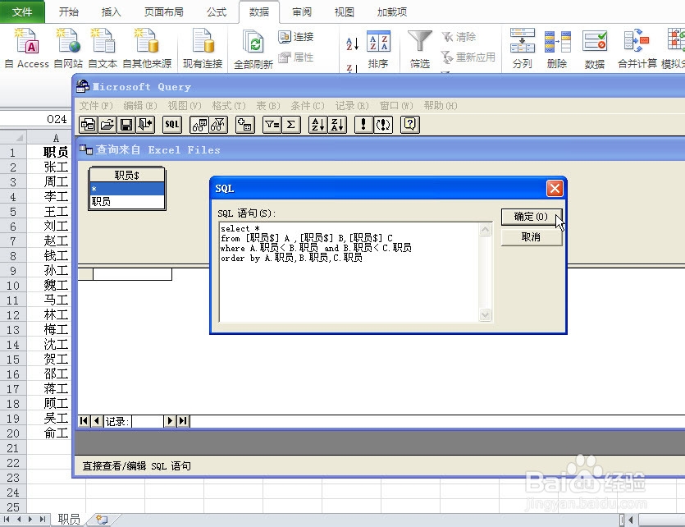Switch to the Page Layout (页面布局) tab
685x527 pixels.
tap(164, 11)
